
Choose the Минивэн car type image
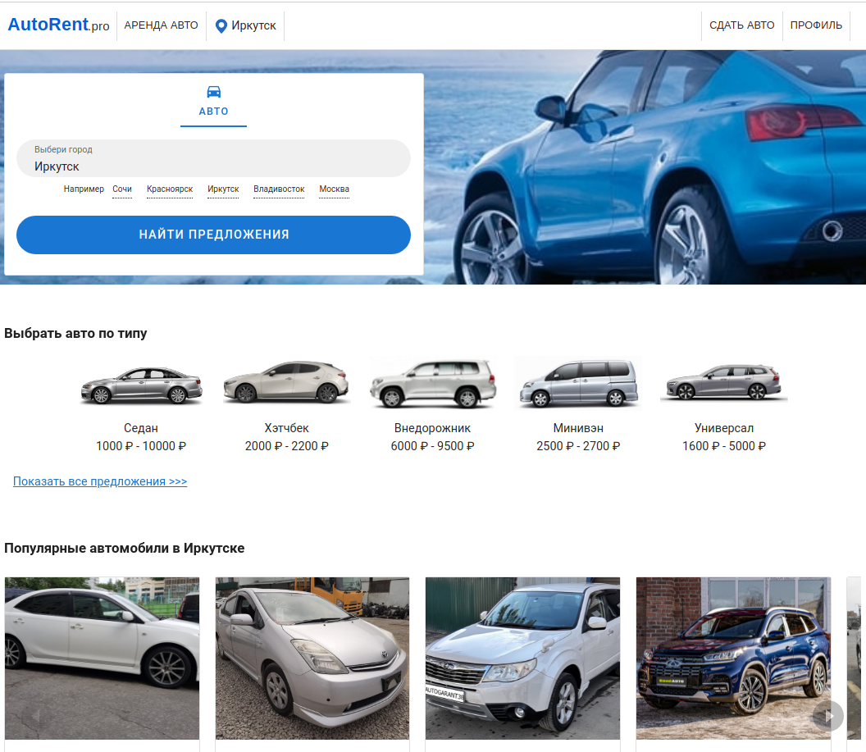point(578,383)
